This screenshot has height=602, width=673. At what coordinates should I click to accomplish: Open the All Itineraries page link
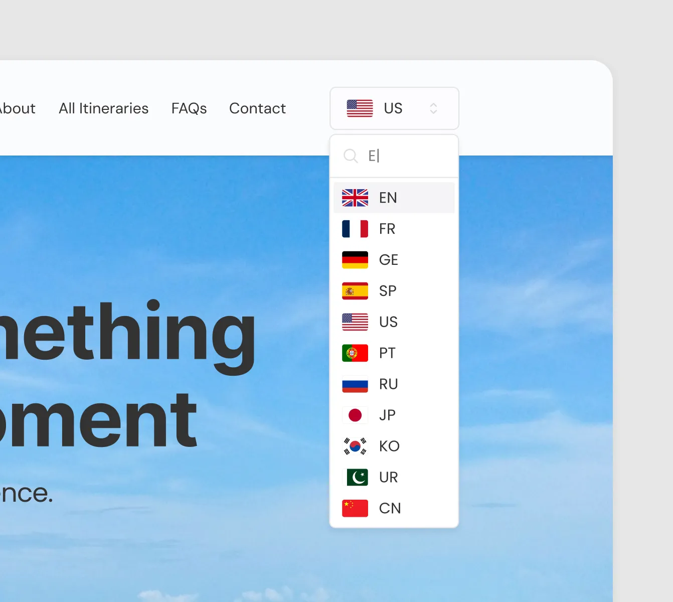tap(104, 108)
